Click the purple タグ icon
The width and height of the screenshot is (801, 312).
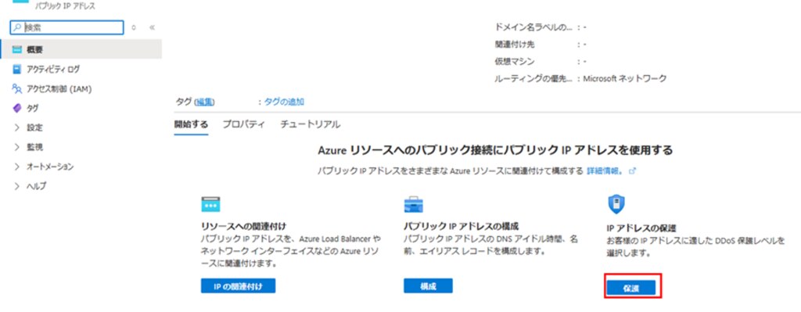tap(17, 108)
